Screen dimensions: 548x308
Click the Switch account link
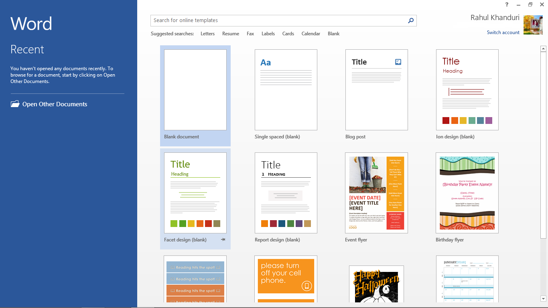point(503,32)
